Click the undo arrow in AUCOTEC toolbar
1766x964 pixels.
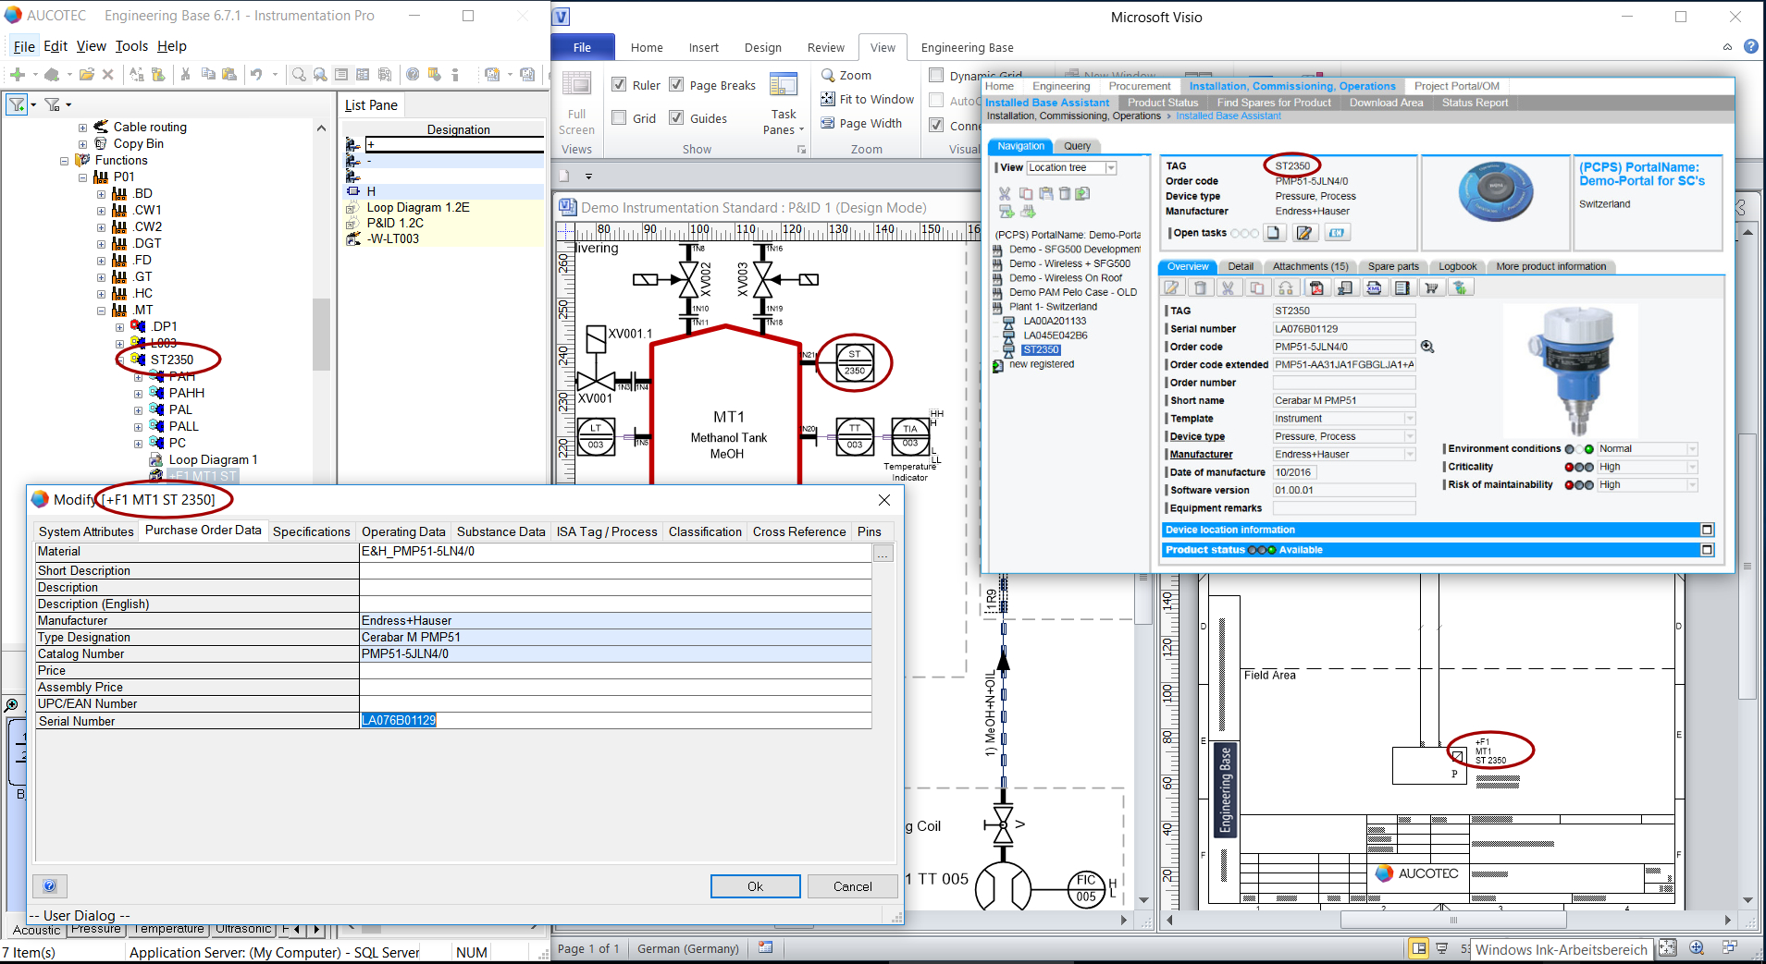click(x=256, y=75)
